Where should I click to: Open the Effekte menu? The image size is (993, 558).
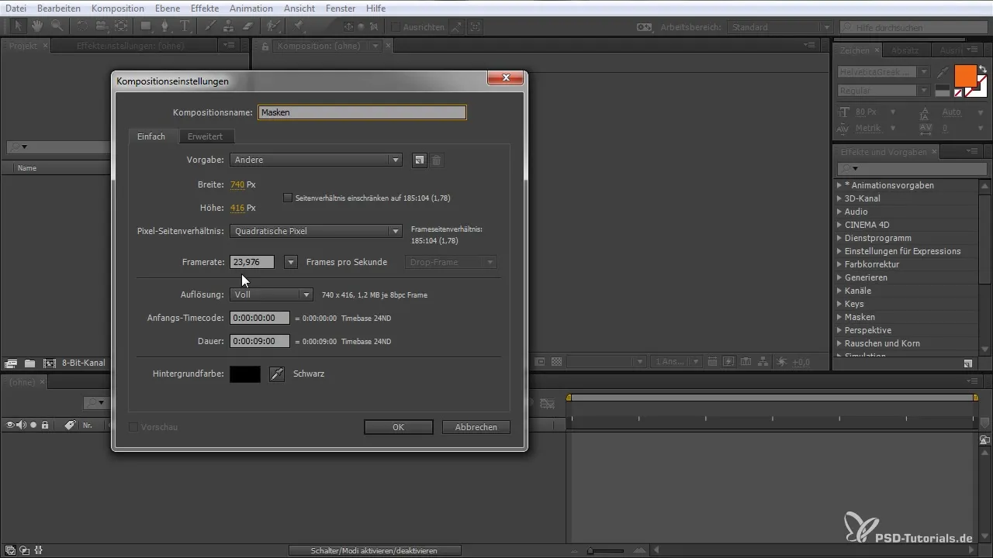pos(204,8)
